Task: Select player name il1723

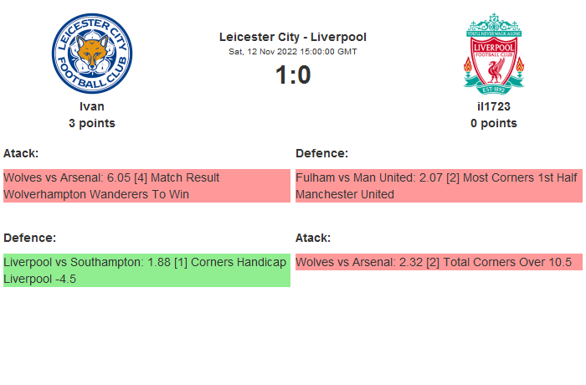Action: 494,106
